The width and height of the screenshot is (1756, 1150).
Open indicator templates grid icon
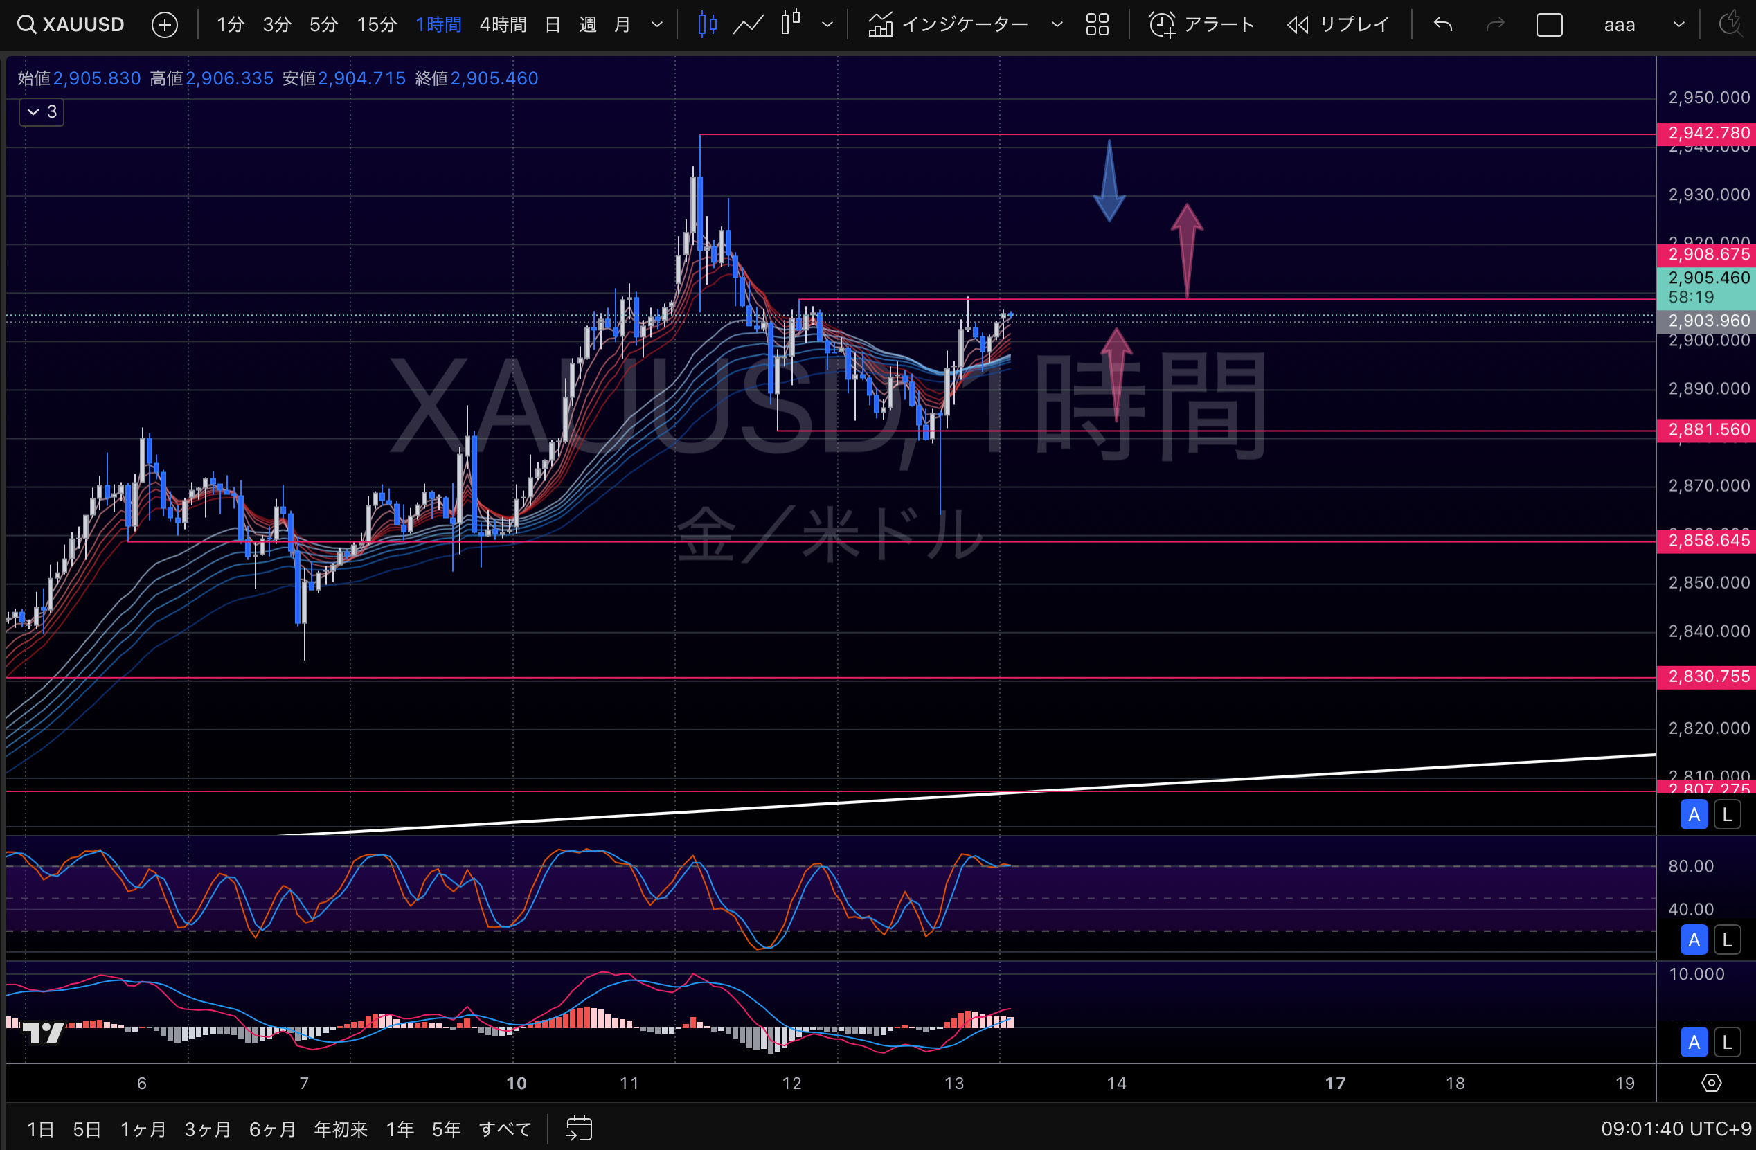point(1097,25)
